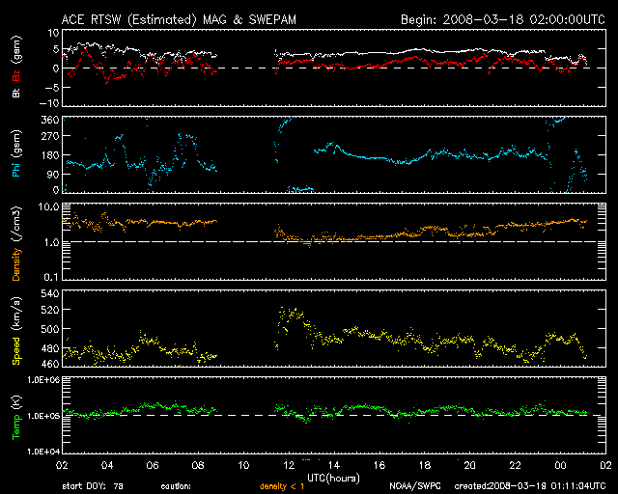Click the '500' tick label on Speed axis
The image size is (618, 494).
coord(50,329)
